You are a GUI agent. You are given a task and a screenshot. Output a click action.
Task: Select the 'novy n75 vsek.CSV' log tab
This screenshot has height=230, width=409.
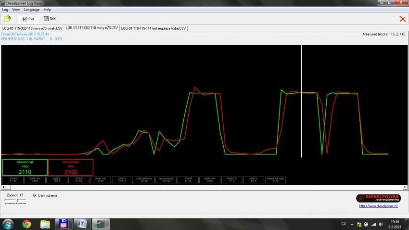32,28
